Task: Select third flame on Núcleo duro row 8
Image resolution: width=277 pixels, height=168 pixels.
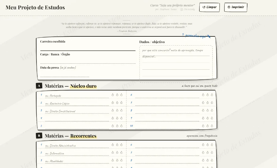Action: pos(212,110)
